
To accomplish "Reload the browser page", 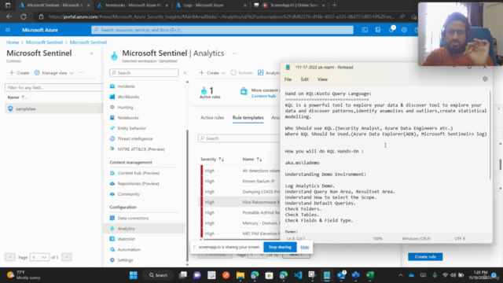I will point(24,17).
